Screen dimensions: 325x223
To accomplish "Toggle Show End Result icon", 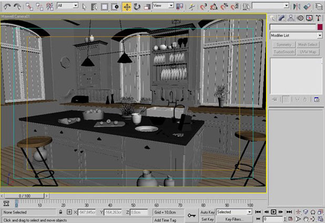I will point(286,99).
